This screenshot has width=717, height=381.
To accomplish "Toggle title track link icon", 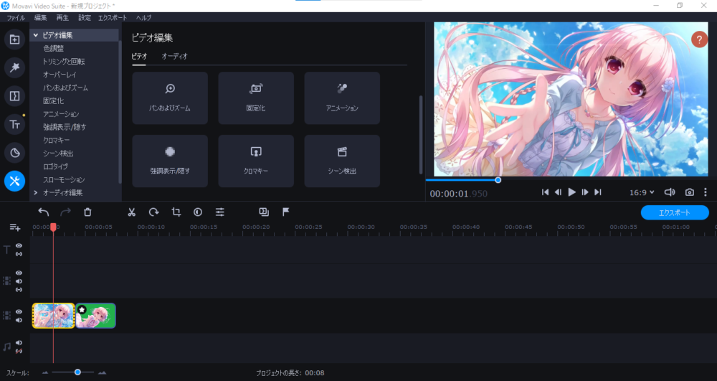I will tap(19, 254).
